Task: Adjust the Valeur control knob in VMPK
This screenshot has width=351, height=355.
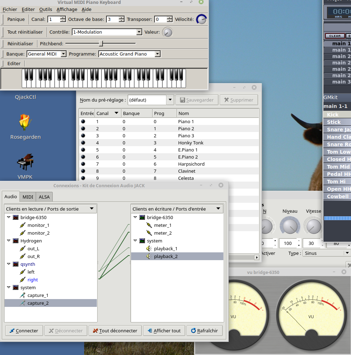Action: click(167, 32)
